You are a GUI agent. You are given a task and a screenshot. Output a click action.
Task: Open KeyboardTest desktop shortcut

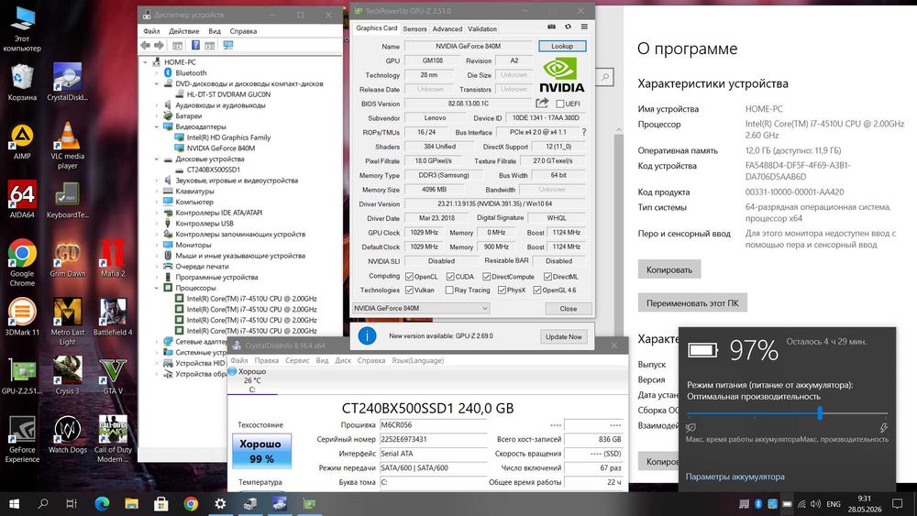pos(67,199)
